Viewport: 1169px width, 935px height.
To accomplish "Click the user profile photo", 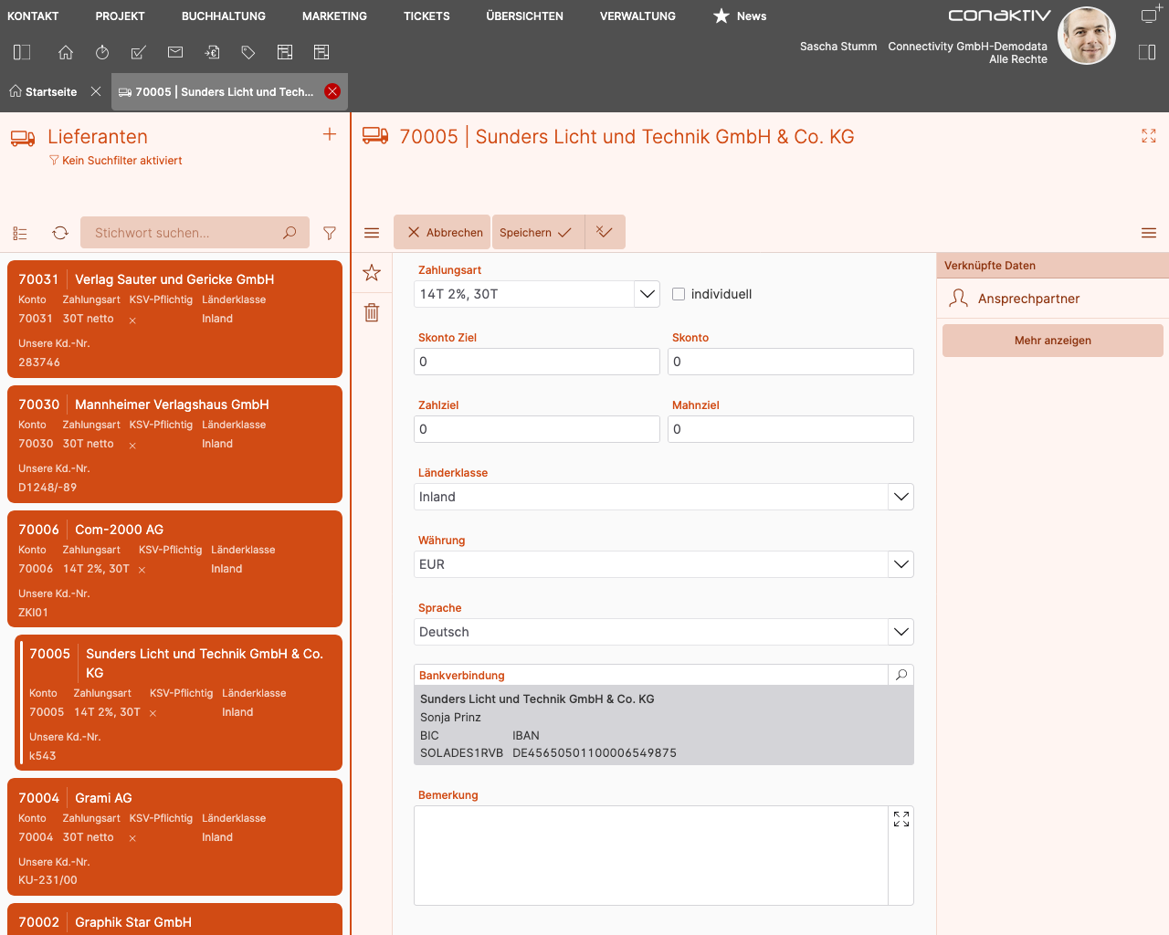I will [1086, 37].
